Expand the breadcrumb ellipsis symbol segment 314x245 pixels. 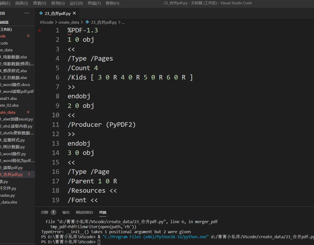tap(123, 22)
